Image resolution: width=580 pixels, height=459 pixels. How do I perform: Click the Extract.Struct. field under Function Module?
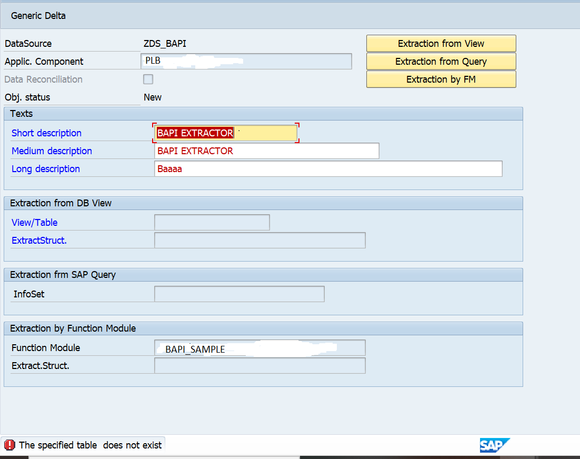point(259,365)
